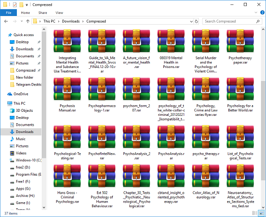
Task: Select Psychology, Crime and Law series flyer.rar
Action: pos(206,97)
